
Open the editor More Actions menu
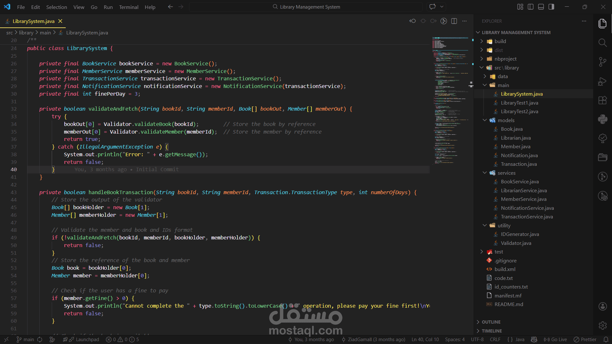pyautogui.click(x=464, y=21)
